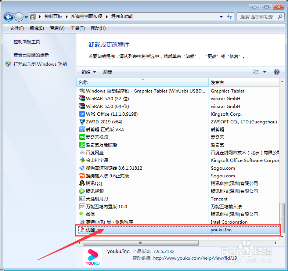Open the recent pages dropdown arrow
The image size is (288, 271).
(x=26, y=17)
